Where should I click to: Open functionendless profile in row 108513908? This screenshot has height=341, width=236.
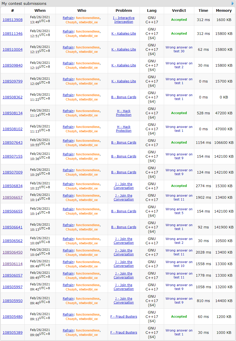click(88, 18)
